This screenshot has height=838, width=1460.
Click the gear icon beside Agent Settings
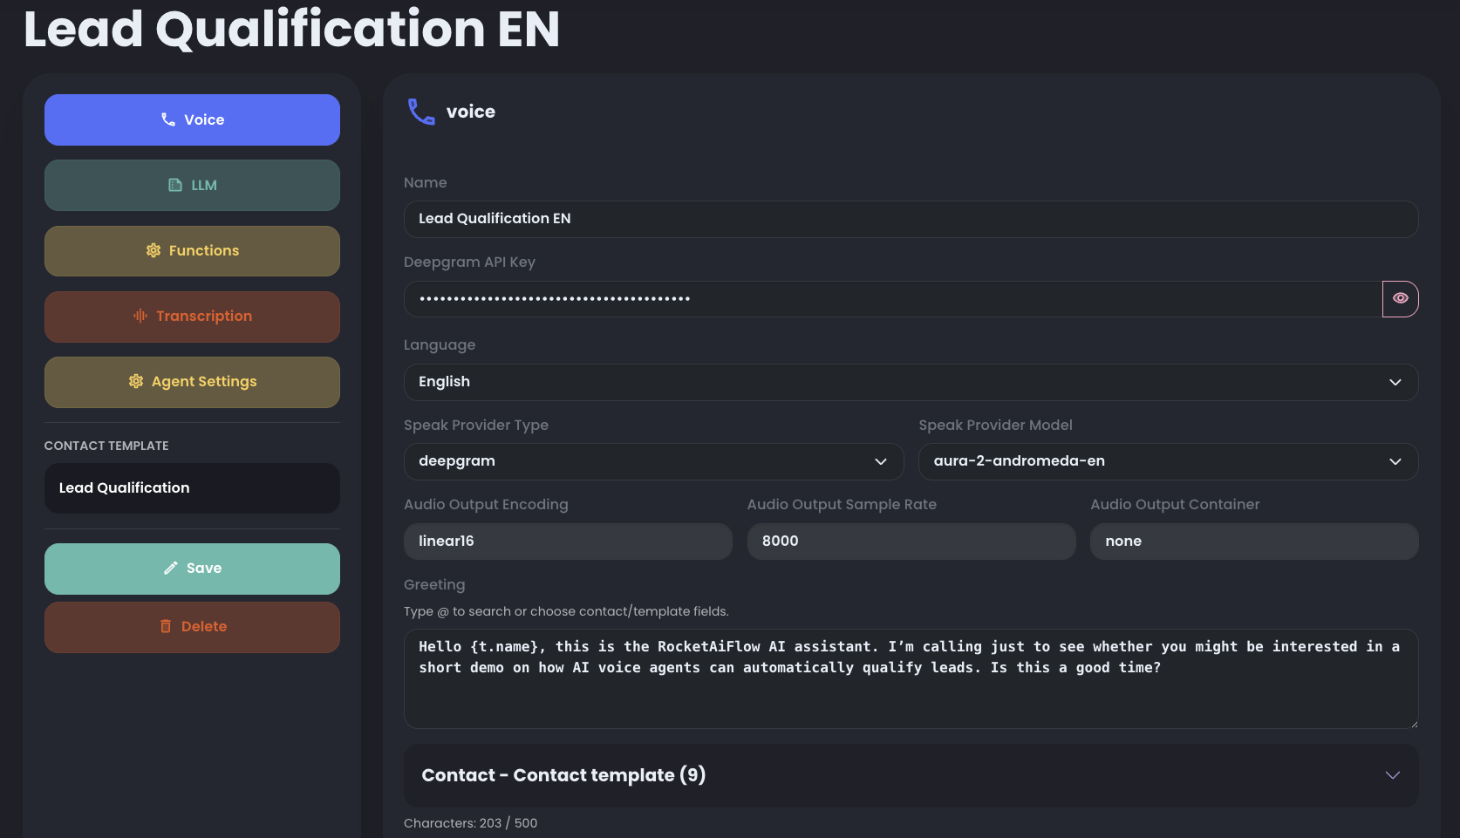(x=136, y=381)
